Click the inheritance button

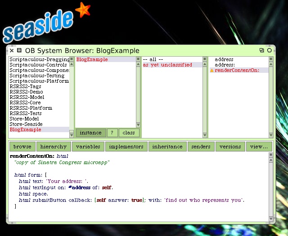coord(167,147)
